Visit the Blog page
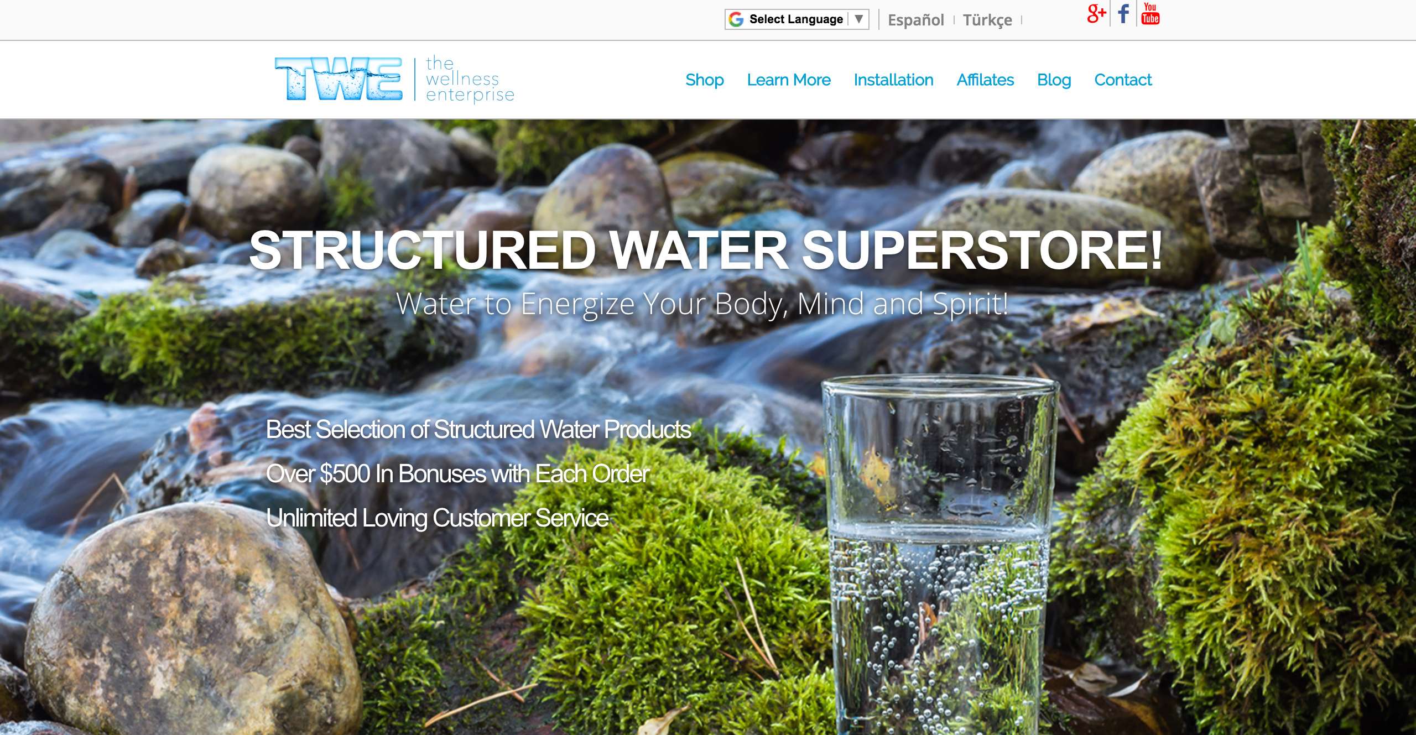The image size is (1416, 735). click(1054, 80)
